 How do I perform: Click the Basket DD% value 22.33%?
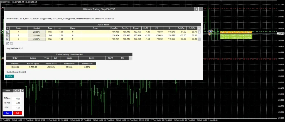click(x=69, y=67)
